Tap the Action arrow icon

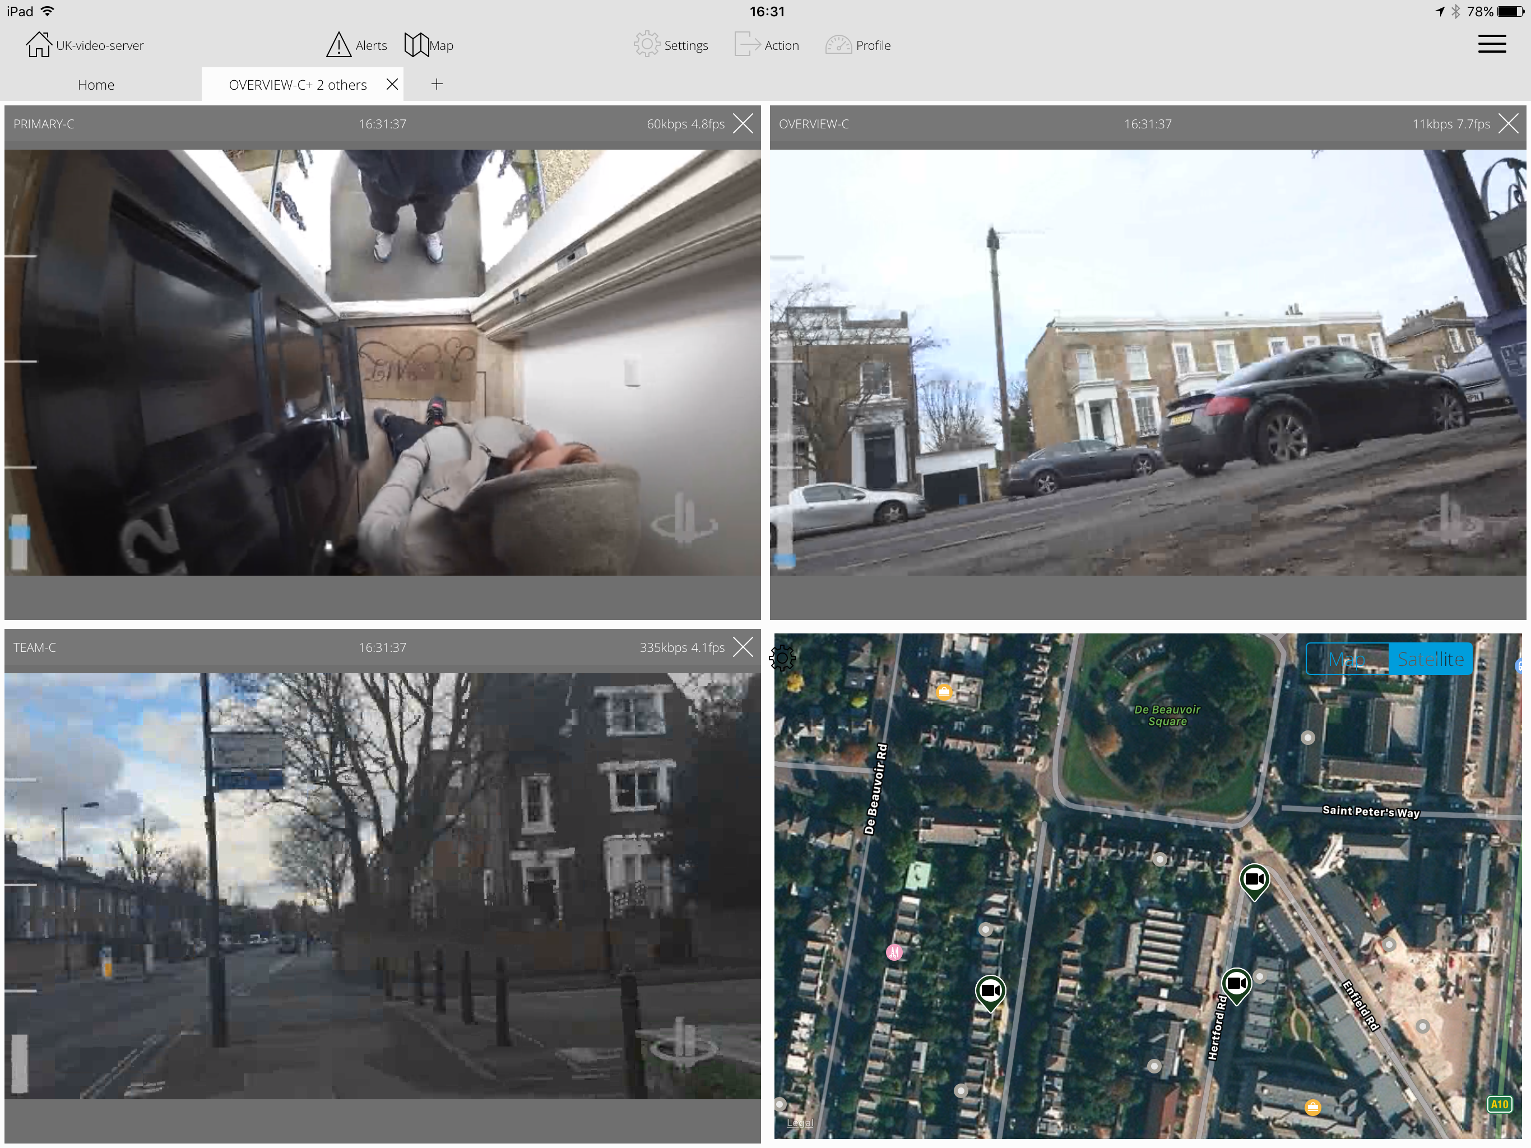click(x=747, y=45)
